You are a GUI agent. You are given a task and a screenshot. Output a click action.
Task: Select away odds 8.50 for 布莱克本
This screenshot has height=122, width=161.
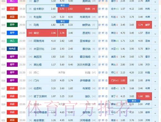(x=71, y=17)
